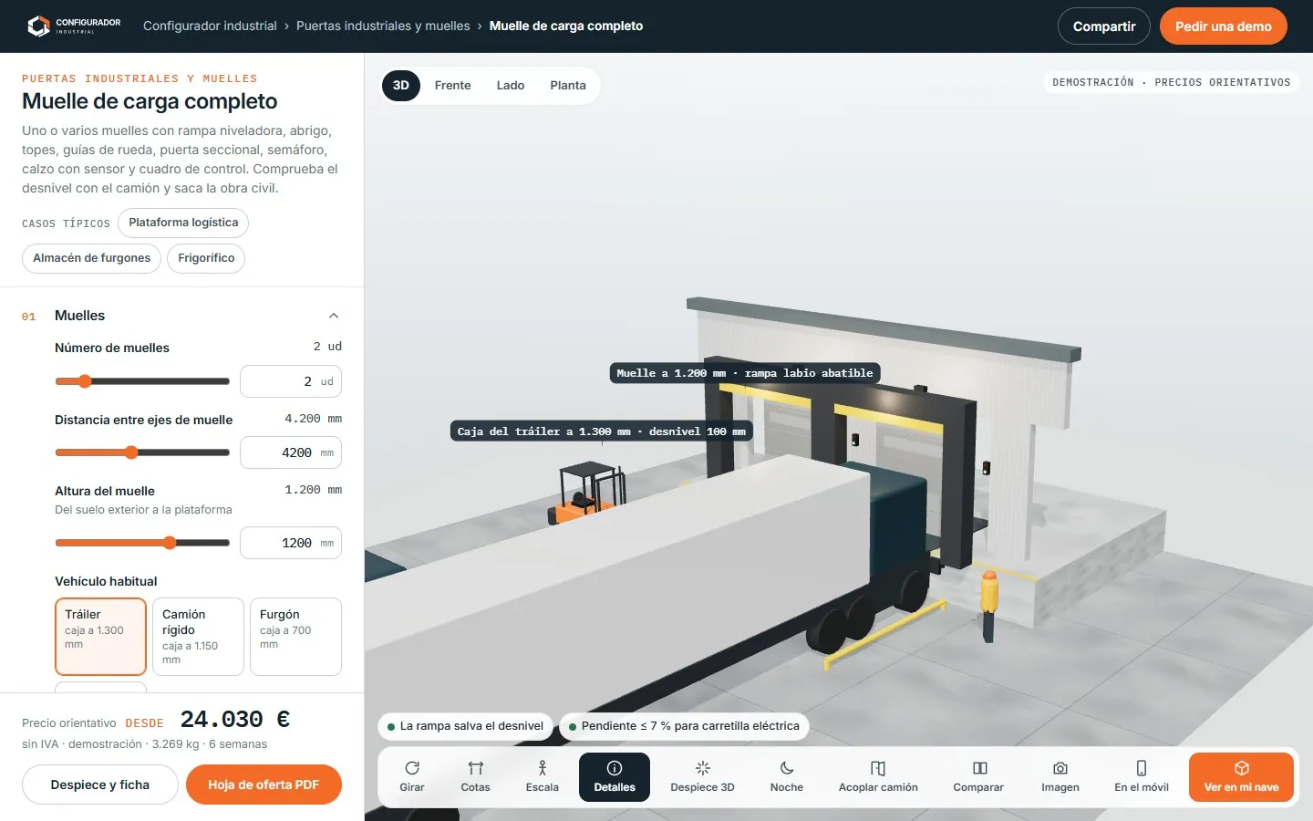Choose the Frigorífico preset chip
Screen dimensions: 1313x821
pyautogui.click(x=206, y=258)
